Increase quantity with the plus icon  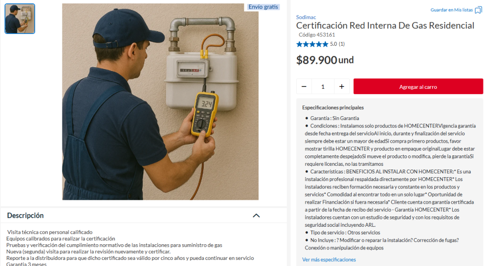pyautogui.click(x=342, y=86)
